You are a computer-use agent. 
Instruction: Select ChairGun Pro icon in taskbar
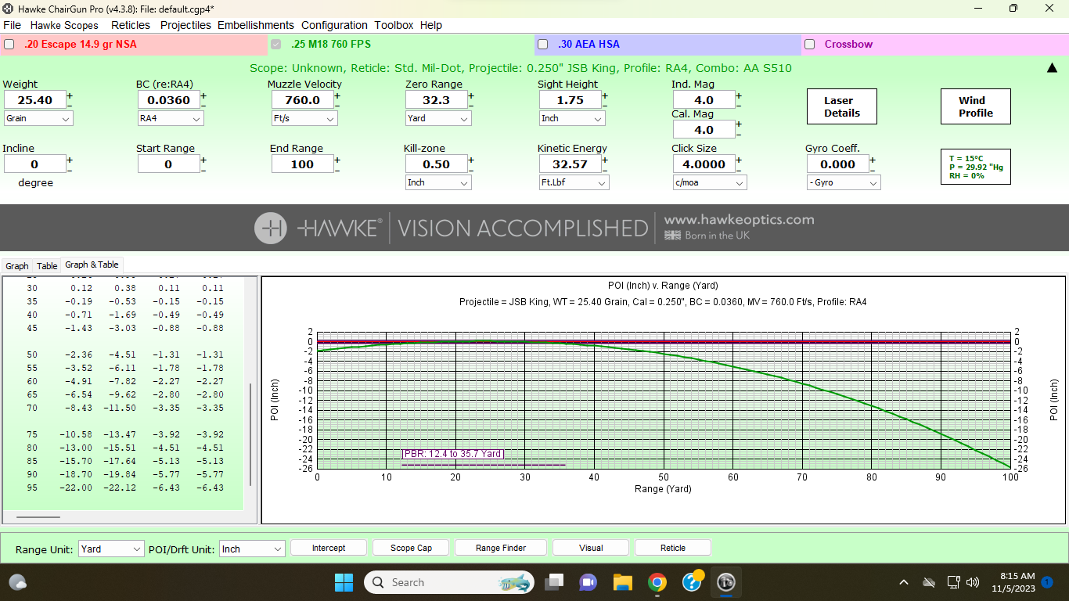[726, 582]
